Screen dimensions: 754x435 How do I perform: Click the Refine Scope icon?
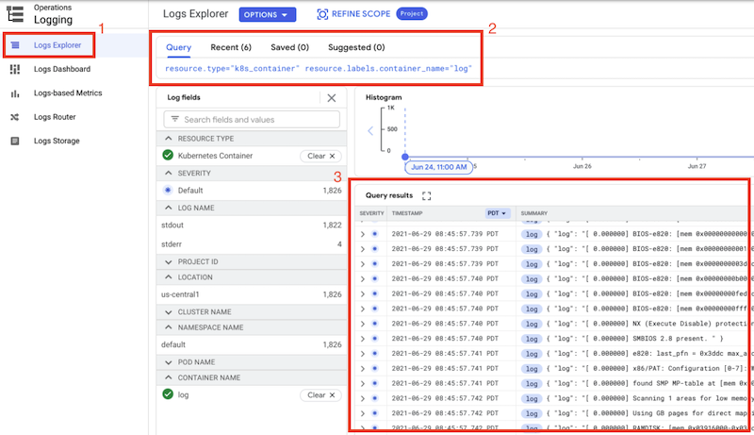(x=322, y=14)
